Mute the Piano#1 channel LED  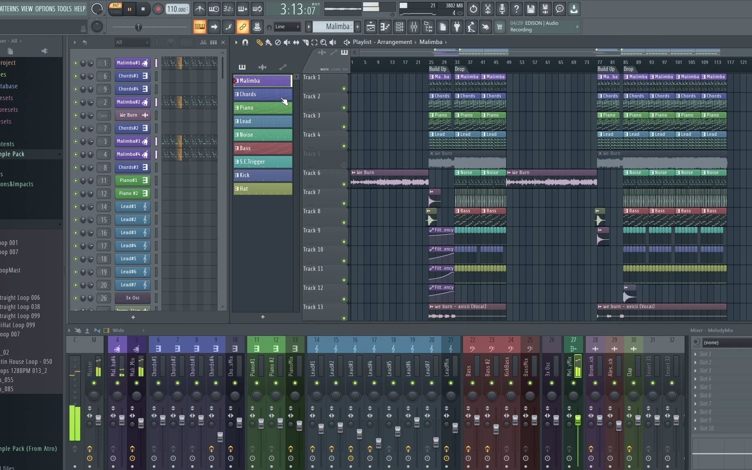[x=76, y=181]
